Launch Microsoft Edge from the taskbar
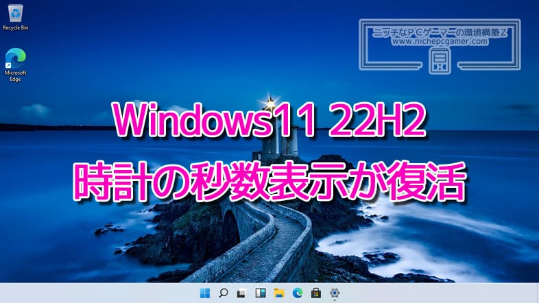 pyautogui.click(x=298, y=293)
